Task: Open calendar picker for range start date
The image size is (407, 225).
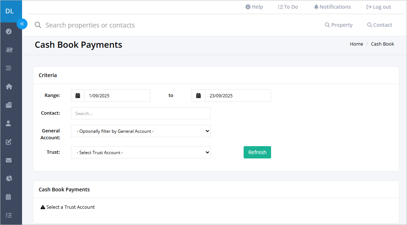Action: (x=78, y=95)
